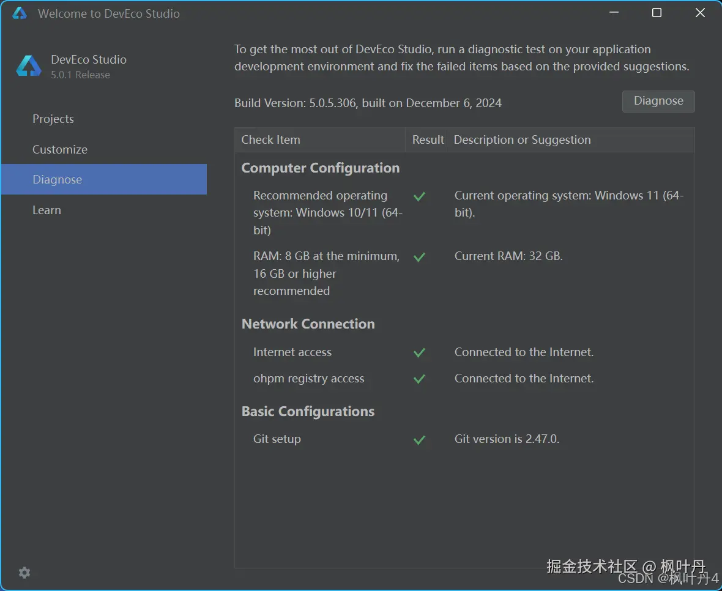Screen dimensions: 722x591
Task: Click the Git version is 2.47.0 text
Action: [507, 439]
